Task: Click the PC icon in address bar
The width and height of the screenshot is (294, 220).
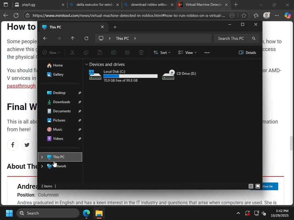Action: point(101,38)
